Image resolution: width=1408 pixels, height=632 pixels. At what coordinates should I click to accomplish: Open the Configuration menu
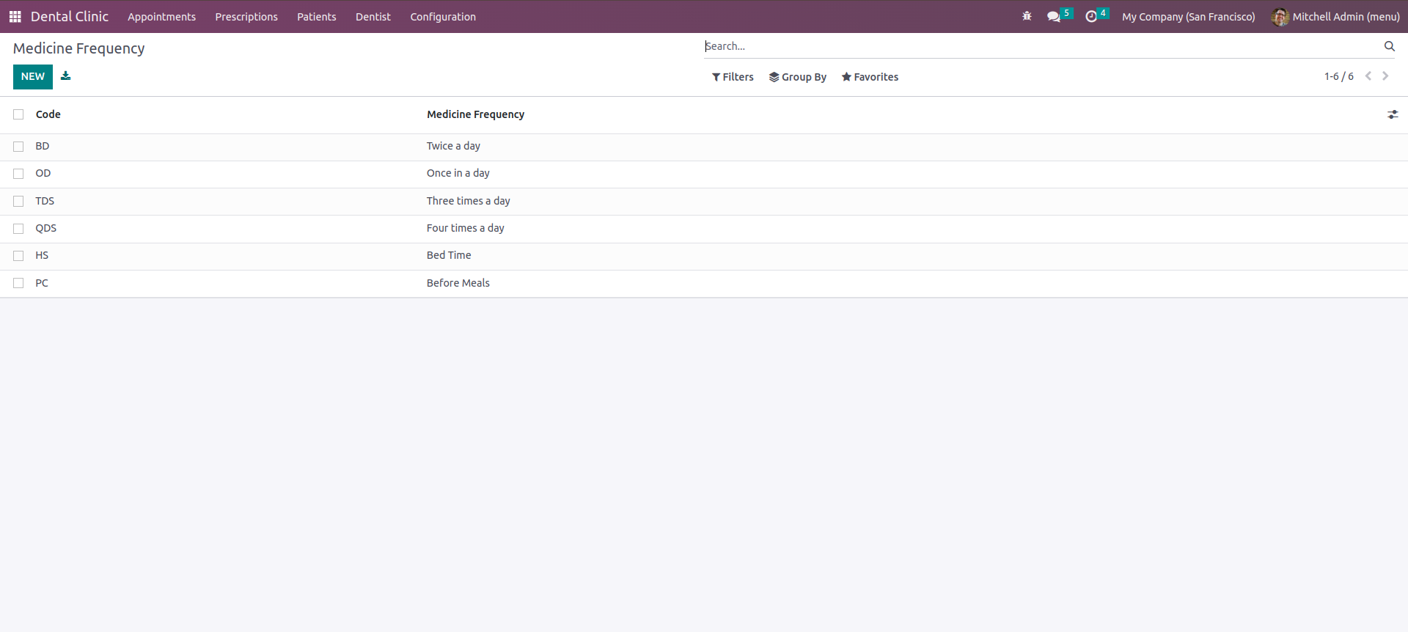click(443, 17)
